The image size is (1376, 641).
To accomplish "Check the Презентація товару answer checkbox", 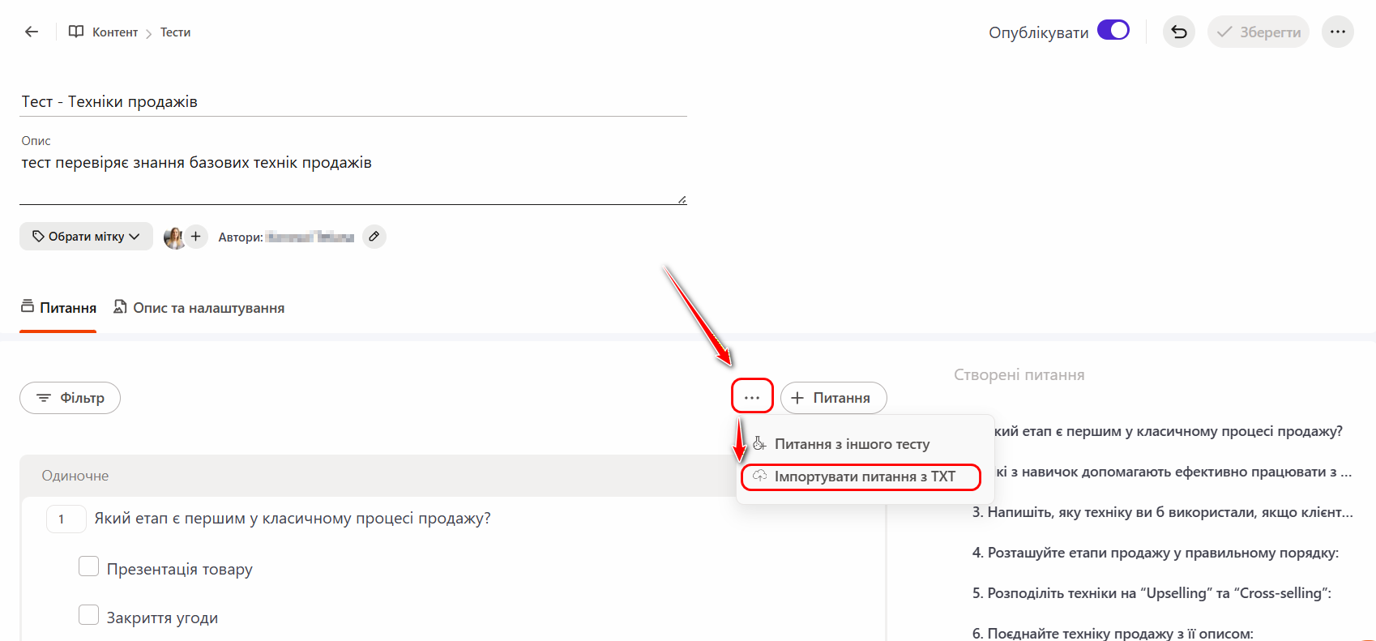I will click(89, 566).
